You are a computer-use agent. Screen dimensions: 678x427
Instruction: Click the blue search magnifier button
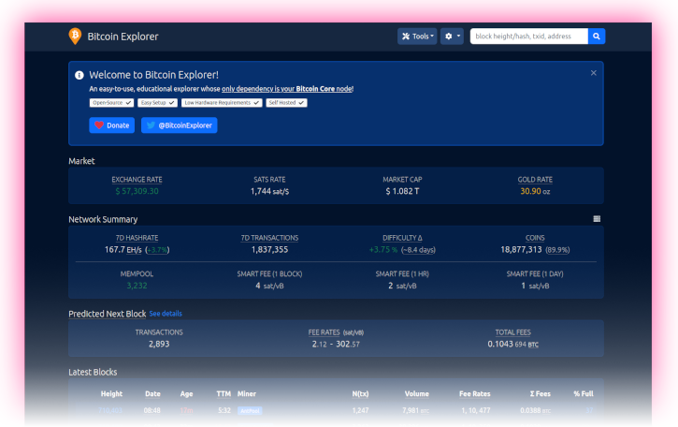click(597, 37)
